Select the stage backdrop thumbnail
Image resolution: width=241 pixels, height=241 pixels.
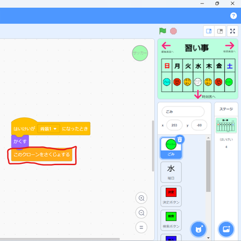226,125
